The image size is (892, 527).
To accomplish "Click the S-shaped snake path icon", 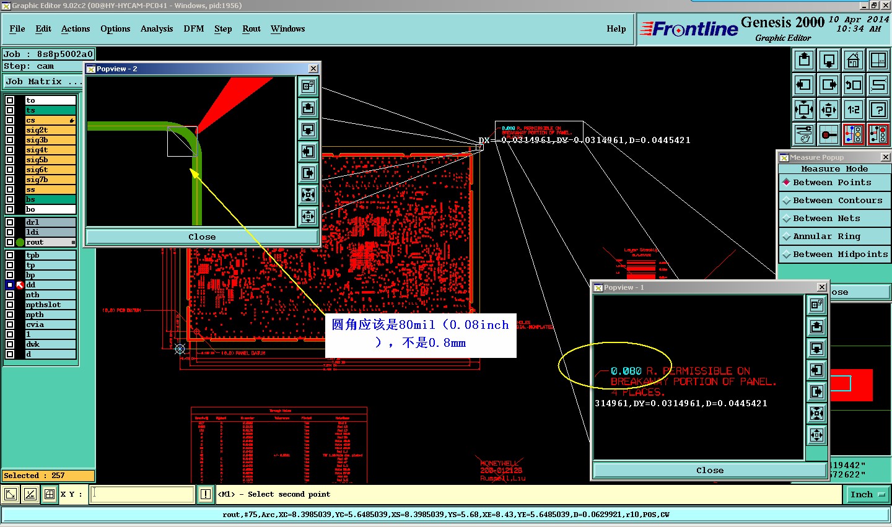I will pos(878,85).
